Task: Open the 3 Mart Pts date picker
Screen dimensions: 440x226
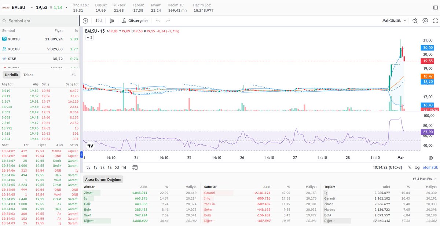Action: (x=425, y=179)
